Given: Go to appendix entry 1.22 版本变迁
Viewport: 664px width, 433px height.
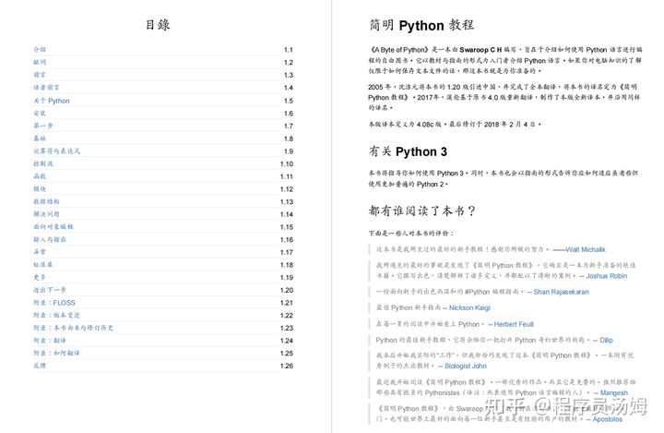Looking at the screenshot, I should (x=56, y=315).
